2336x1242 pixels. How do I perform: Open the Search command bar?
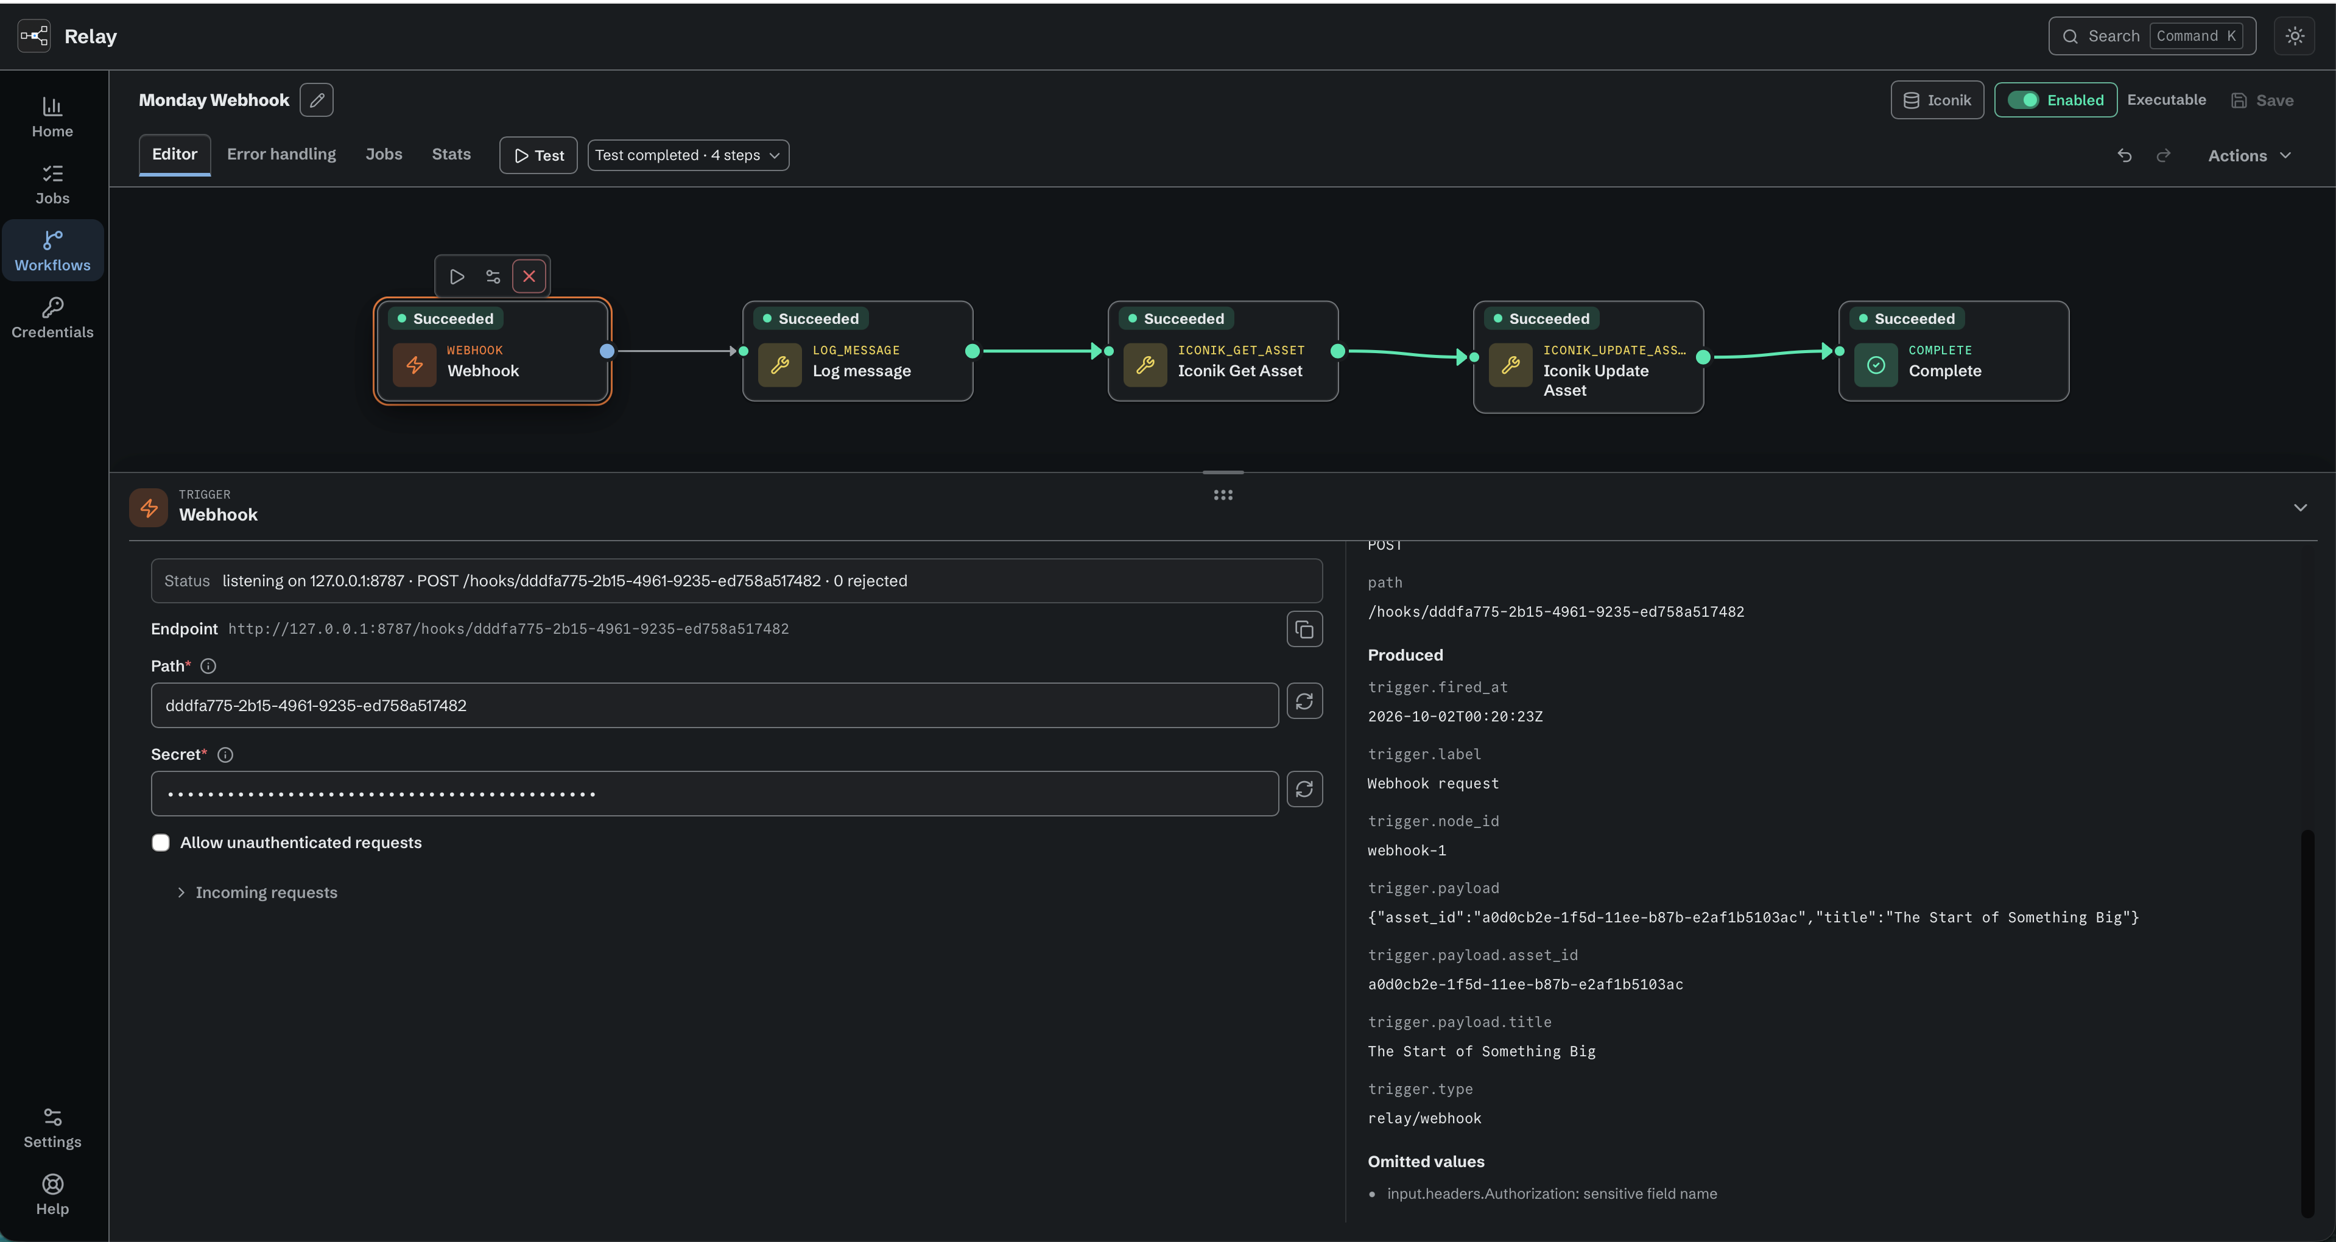pyautogui.click(x=2152, y=37)
